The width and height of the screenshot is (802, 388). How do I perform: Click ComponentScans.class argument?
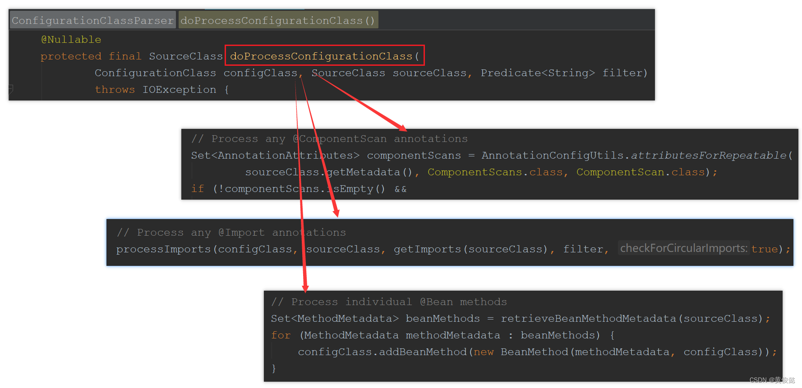495,172
